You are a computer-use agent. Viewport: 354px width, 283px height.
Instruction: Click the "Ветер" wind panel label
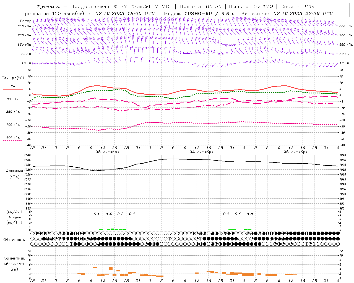point(25,21)
